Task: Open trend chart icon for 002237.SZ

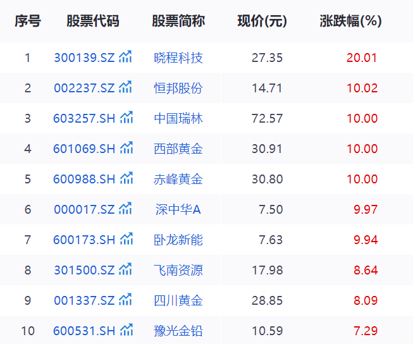Action: pyautogui.click(x=126, y=88)
